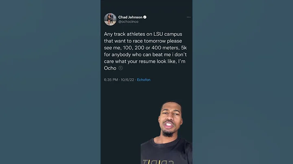Click the 6:35 PM timestamp
Viewport: 293px width, 164px height.
111,80
